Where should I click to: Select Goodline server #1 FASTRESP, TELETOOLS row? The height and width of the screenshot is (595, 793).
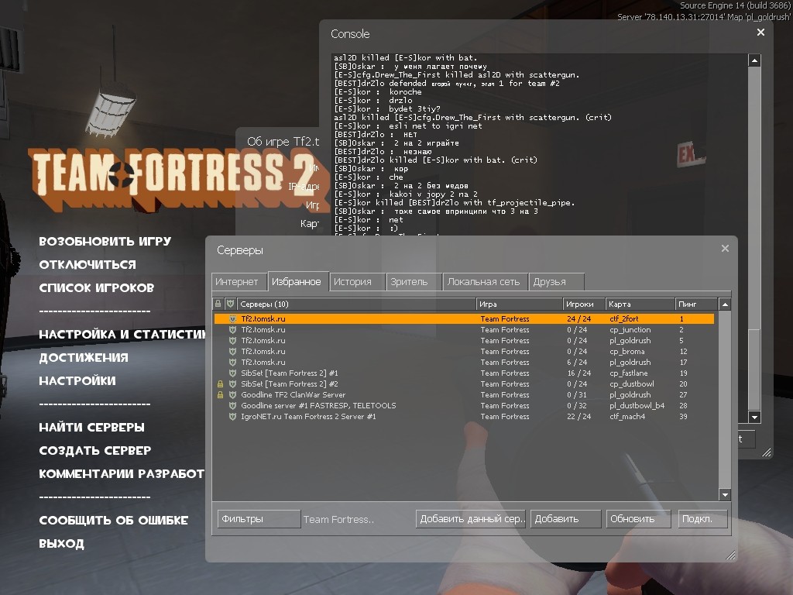pyautogui.click(x=464, y=406)
